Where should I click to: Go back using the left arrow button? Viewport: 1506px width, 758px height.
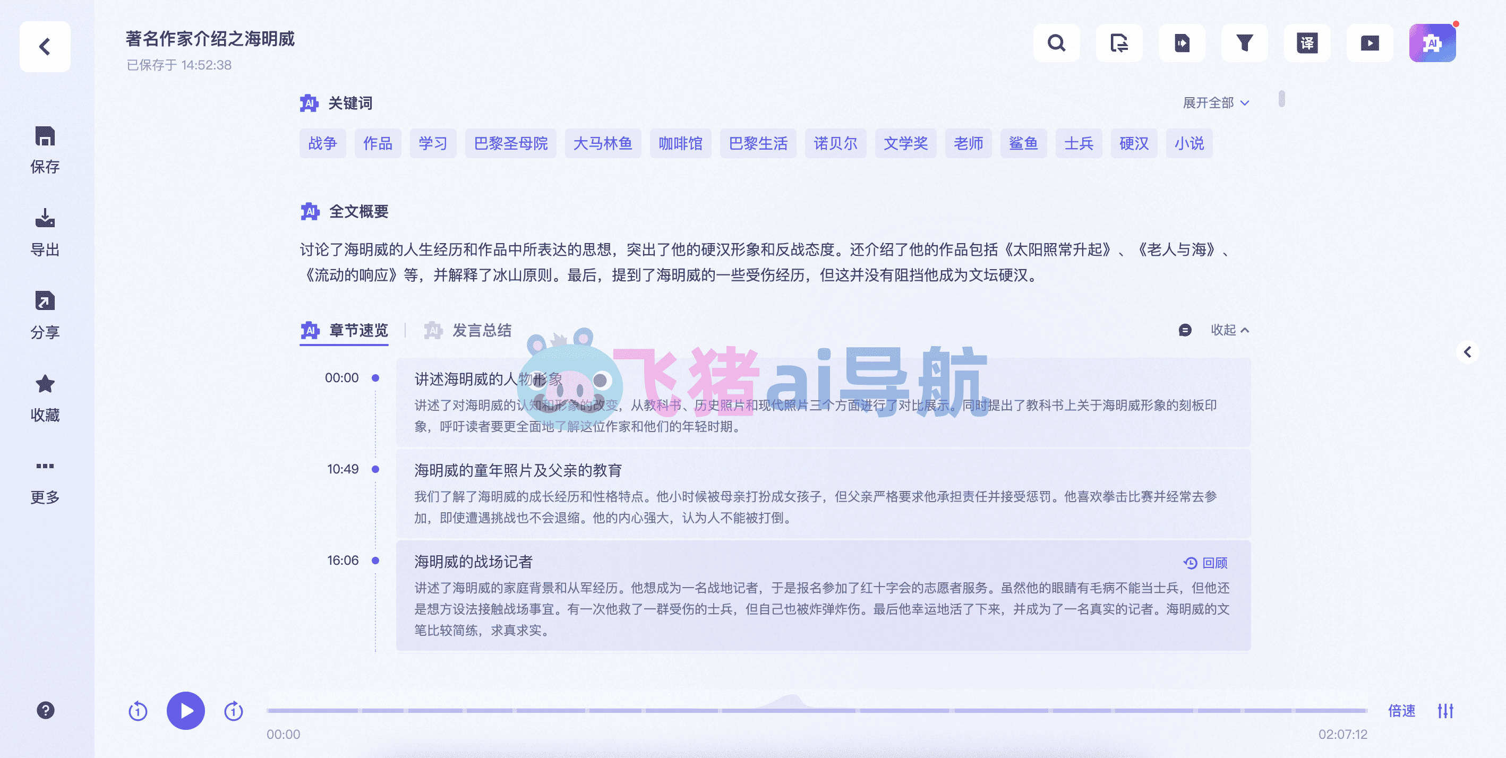[45, 46]
